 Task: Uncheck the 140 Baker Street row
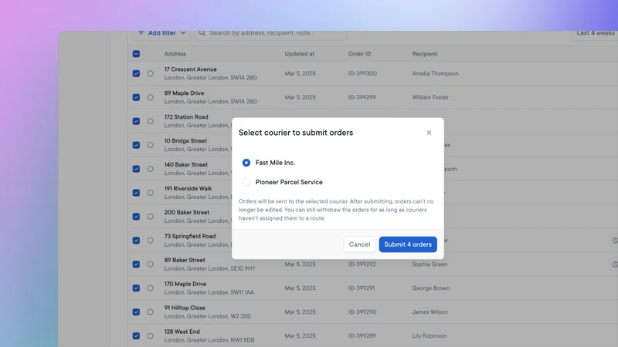136,169
